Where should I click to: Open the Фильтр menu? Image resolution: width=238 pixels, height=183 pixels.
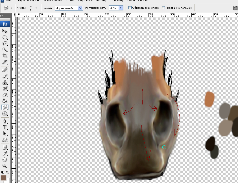point(102,1)
